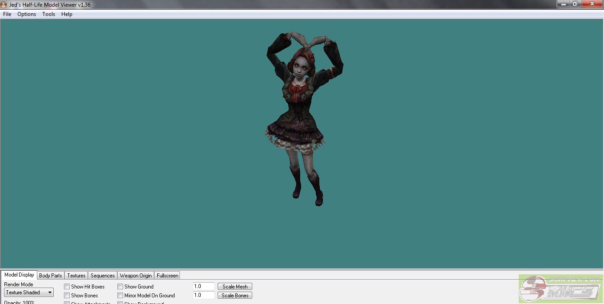Go to the Sequences tab
This screenshot has height=304, width=604.
point(103,275)
